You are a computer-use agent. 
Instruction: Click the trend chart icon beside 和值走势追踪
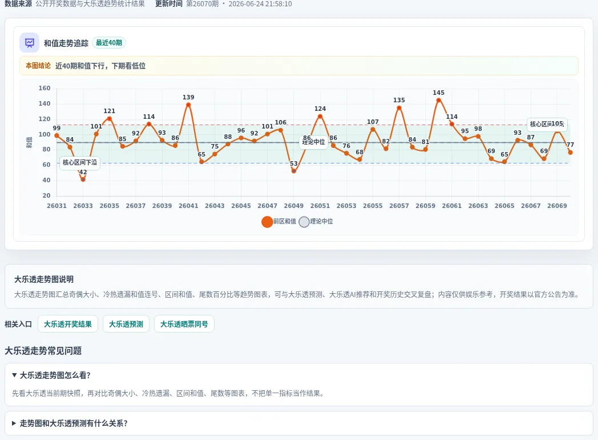pos(29,43)
